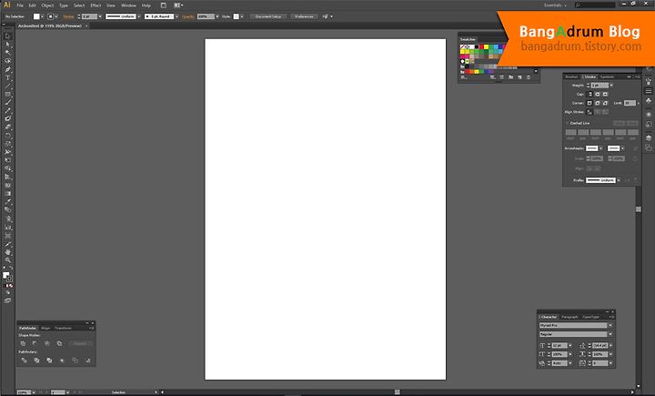The width and height of the screenshot is (655, 396).
Task: Select the Magic Wand tool
Action: click(x=7, y=53)
